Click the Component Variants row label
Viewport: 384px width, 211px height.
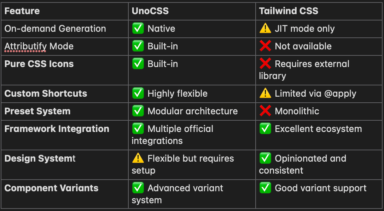pos(51,188)
